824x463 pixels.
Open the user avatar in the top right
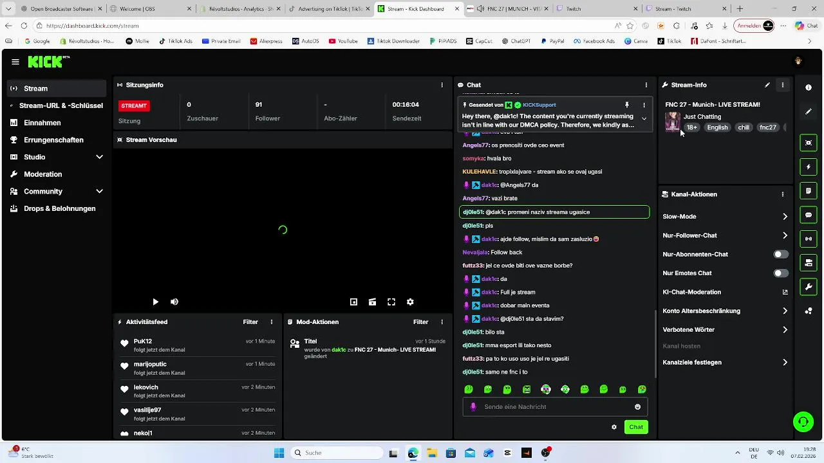[798, 62]
